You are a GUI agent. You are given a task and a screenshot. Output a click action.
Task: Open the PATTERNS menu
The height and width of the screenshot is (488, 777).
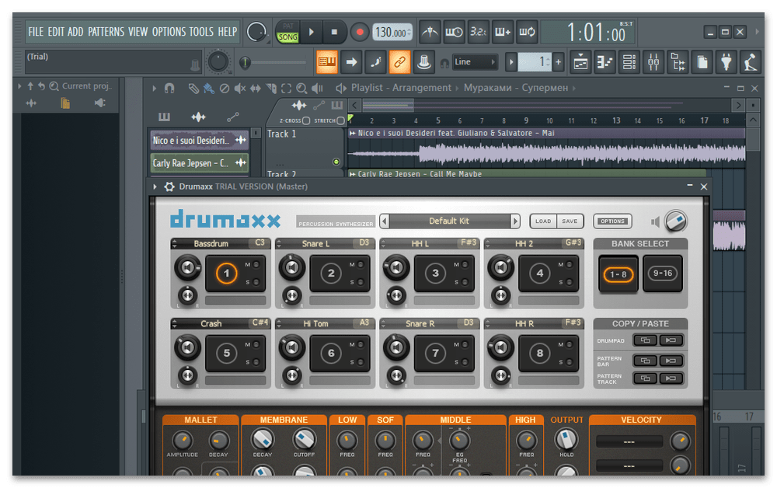[x=106, y=32]
